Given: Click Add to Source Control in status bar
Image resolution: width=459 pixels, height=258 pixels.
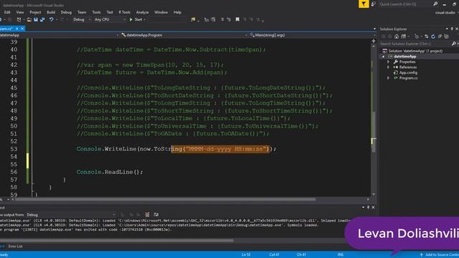Looking at the screenshot, I should (439, 255).
